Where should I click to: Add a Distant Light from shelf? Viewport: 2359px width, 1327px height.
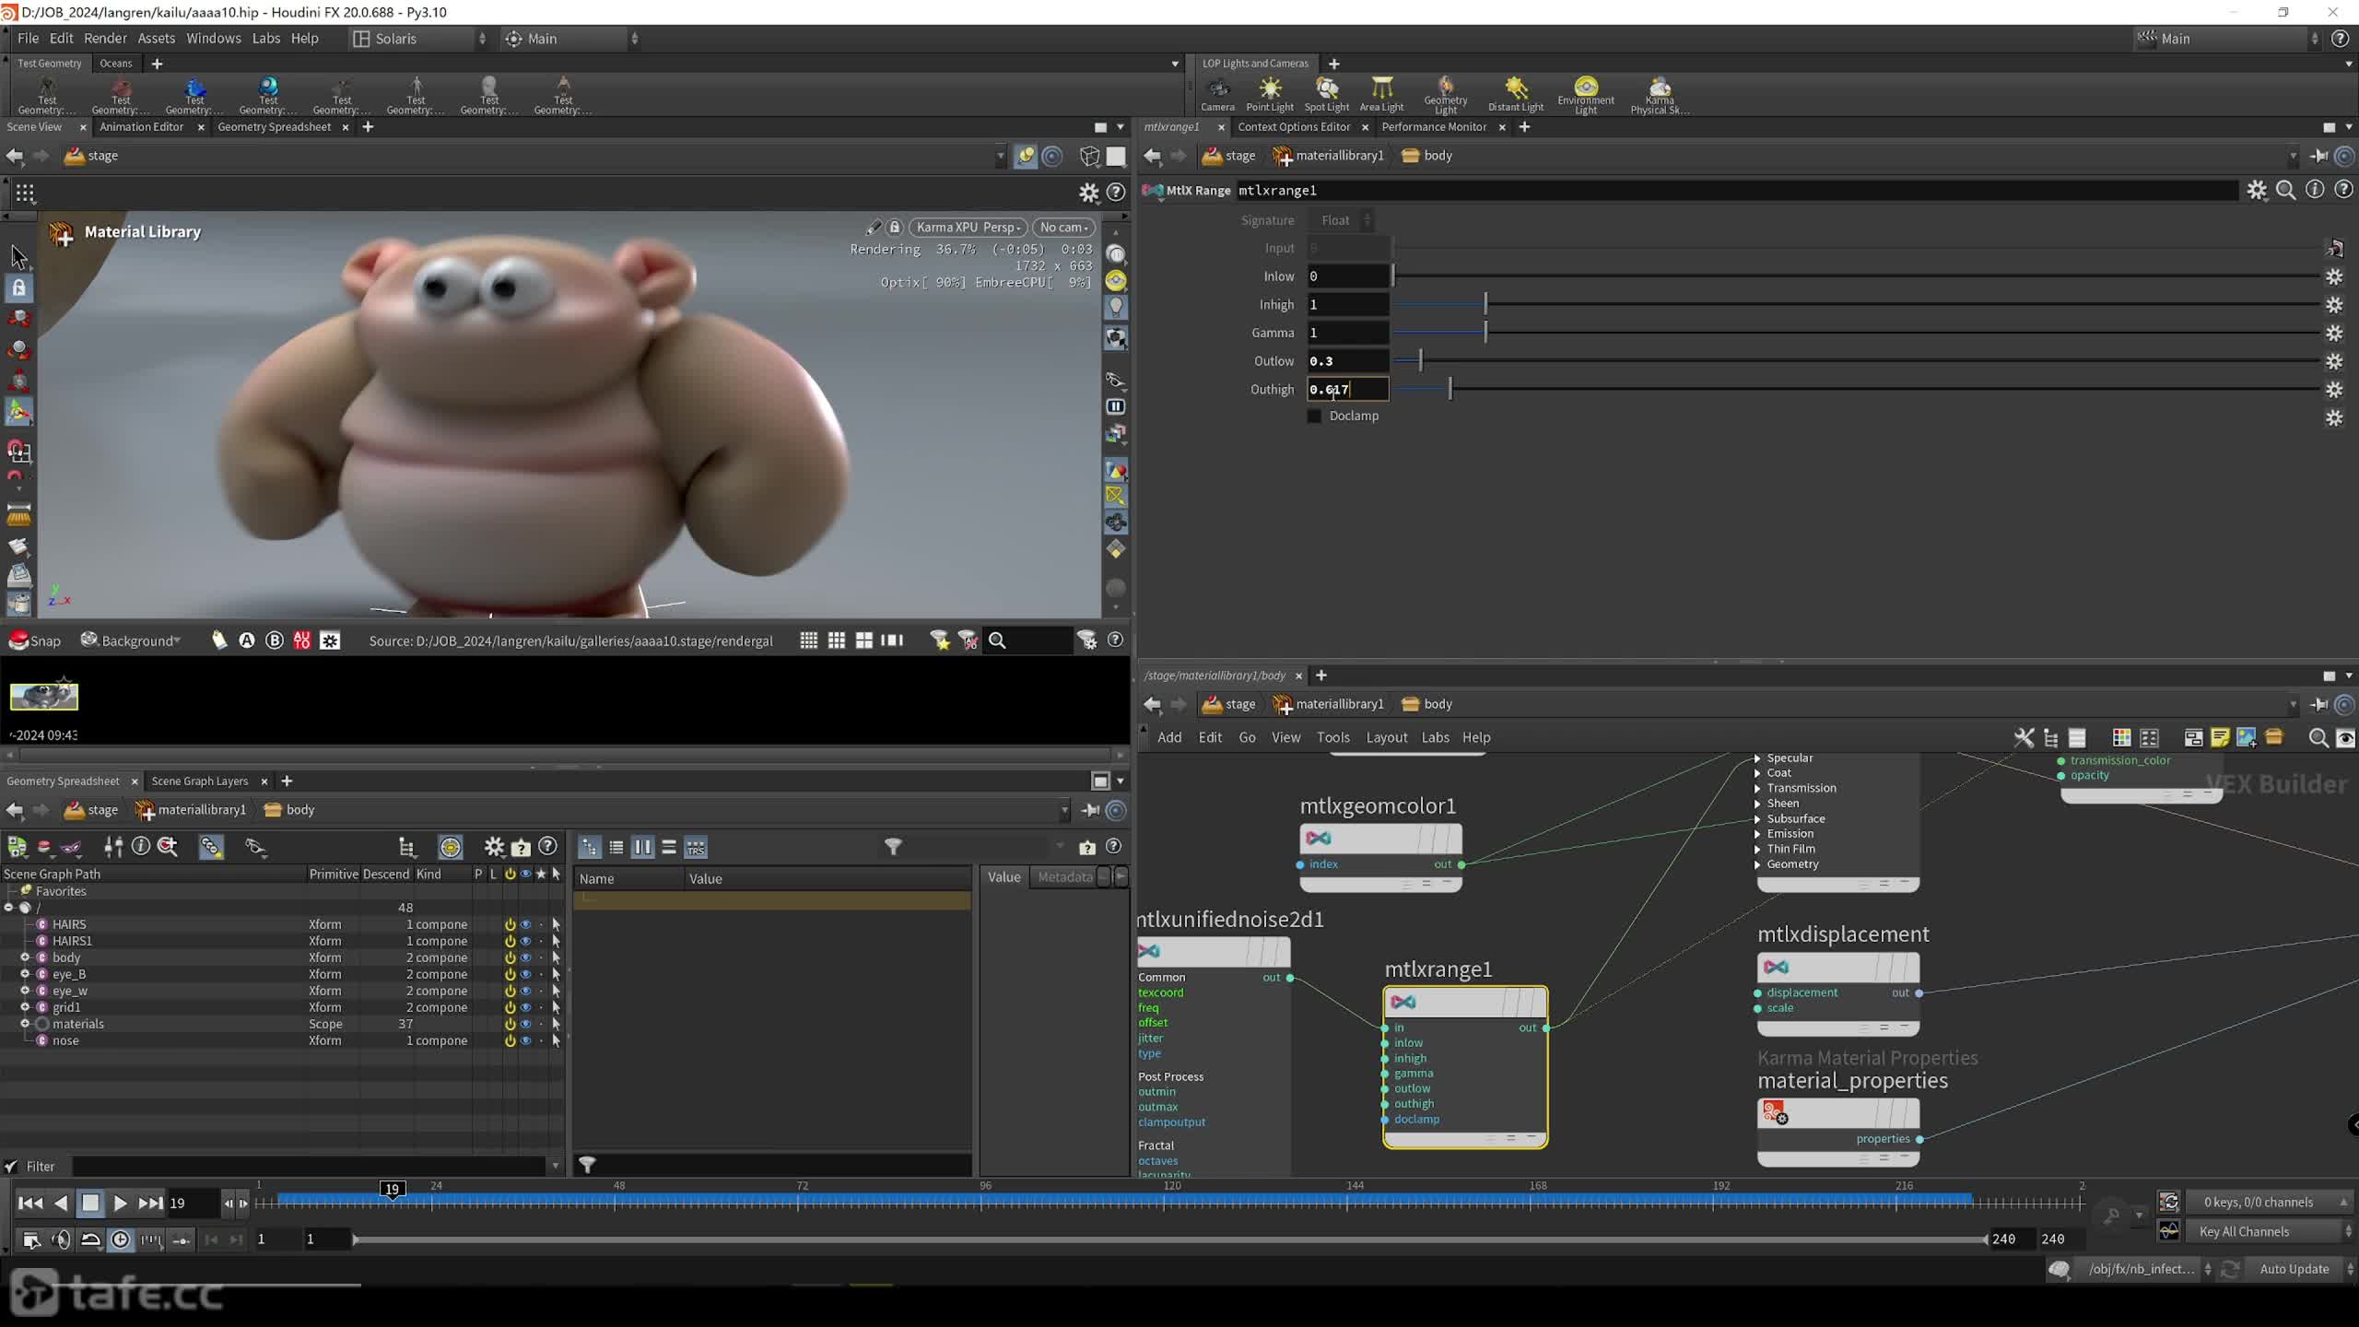[x=1516, y=94]
